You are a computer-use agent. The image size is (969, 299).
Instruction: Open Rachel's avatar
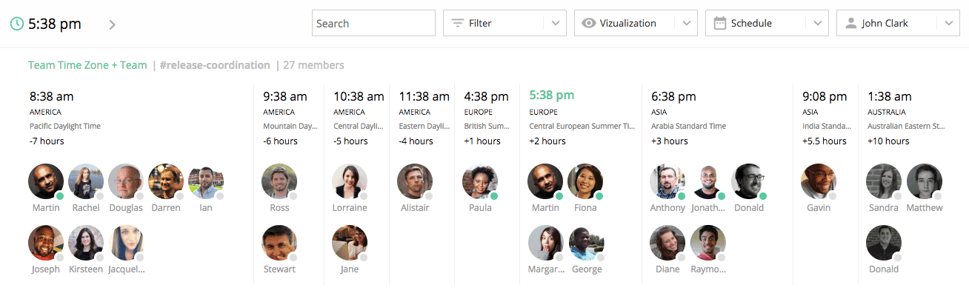click(86, 182)
